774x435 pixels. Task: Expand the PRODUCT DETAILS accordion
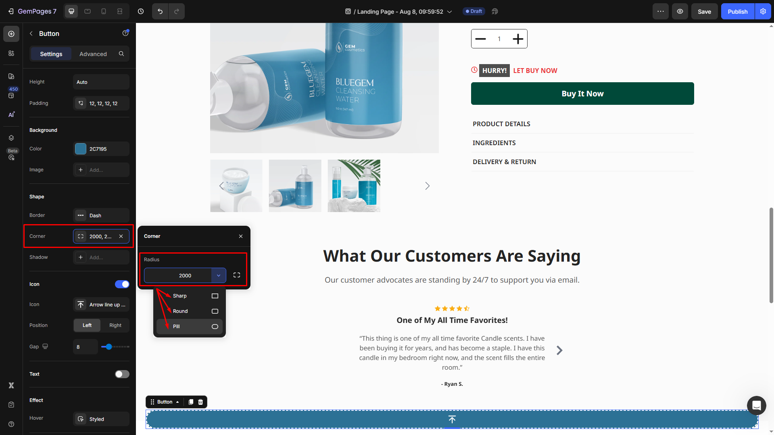[x=582, y=124]
